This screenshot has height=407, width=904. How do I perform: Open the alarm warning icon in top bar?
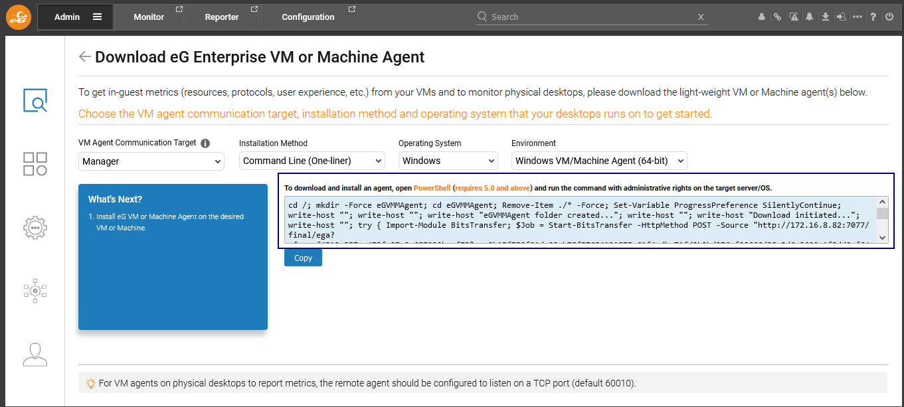(x=793, y=17)
